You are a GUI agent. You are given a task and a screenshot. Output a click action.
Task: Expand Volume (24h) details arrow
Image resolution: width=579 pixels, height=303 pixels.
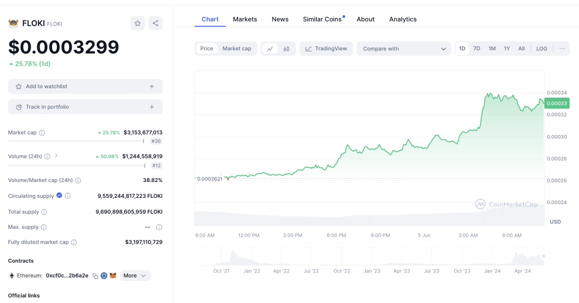pos(56,156)
